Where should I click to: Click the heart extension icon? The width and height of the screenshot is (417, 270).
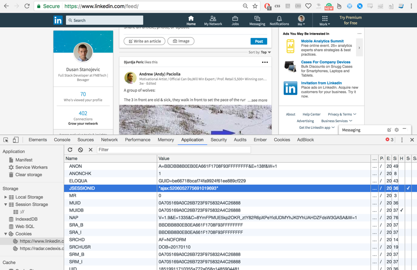pyautogui.click(x=308, y=6)
